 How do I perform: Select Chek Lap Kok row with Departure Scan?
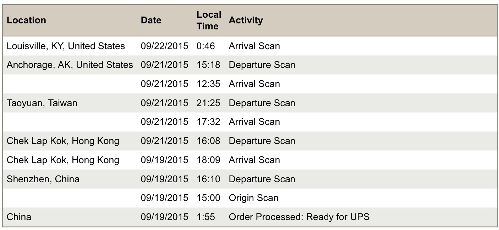click(250, 141)
